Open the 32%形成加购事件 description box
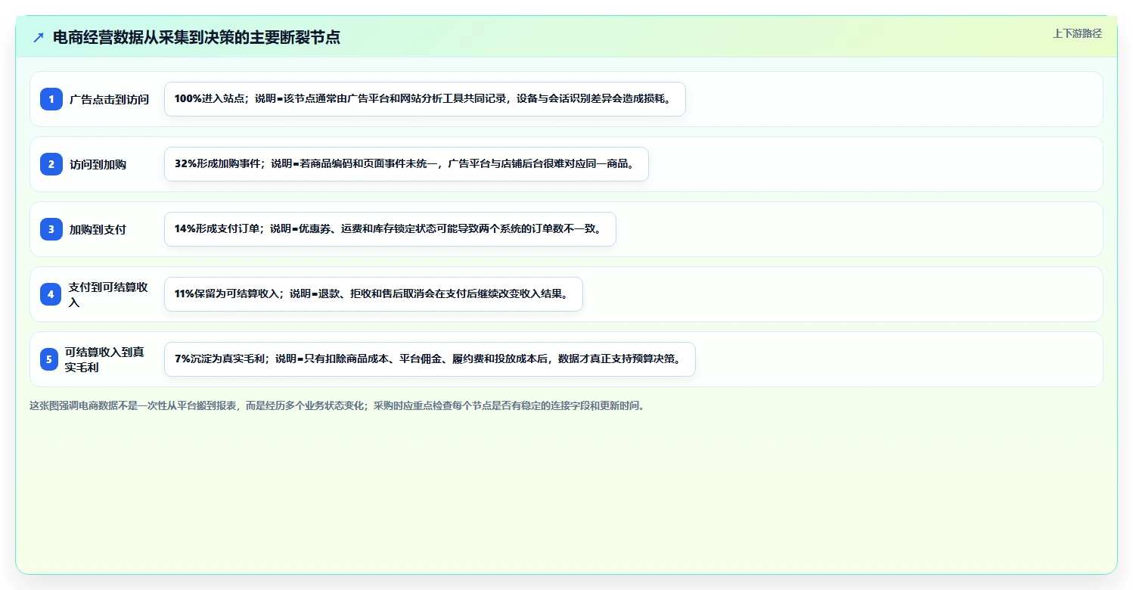The image size is (1133, 590). (406, 164)
